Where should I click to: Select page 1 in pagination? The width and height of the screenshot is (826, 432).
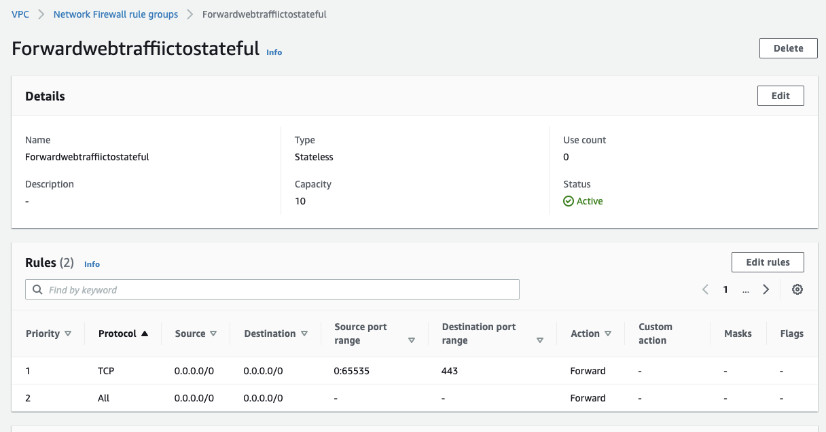(x=725, y=289)
